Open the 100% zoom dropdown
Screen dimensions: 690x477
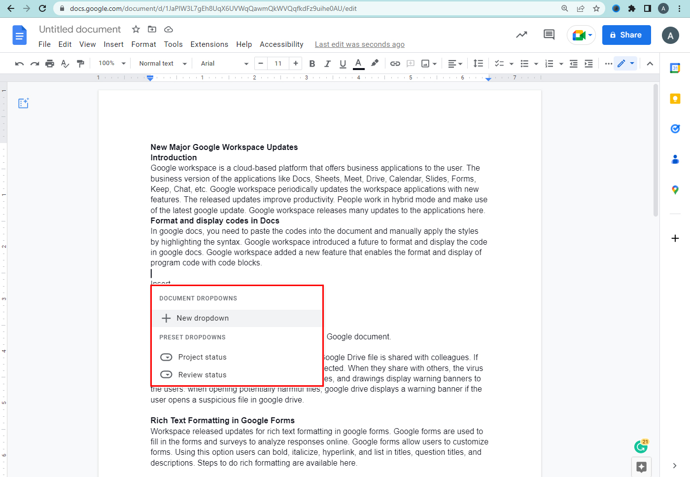[x=112, y=64]
